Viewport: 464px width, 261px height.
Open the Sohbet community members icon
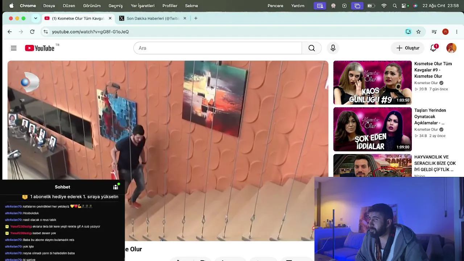[x=116, y=187]
